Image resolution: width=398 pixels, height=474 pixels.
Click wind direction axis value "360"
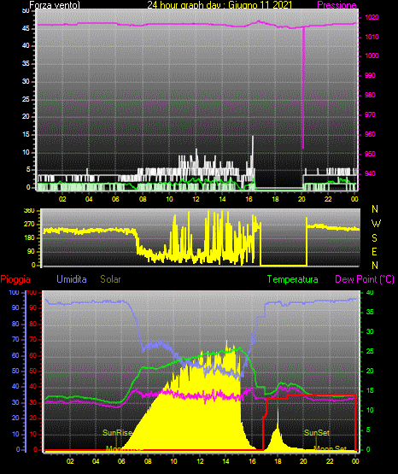(x=29, y=211)
